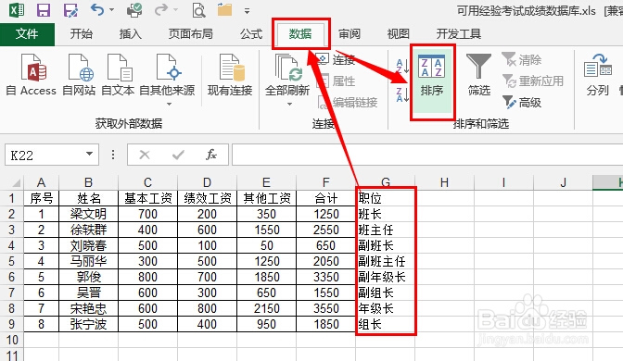Click the 合计 header cell

(x=326, y=198)
